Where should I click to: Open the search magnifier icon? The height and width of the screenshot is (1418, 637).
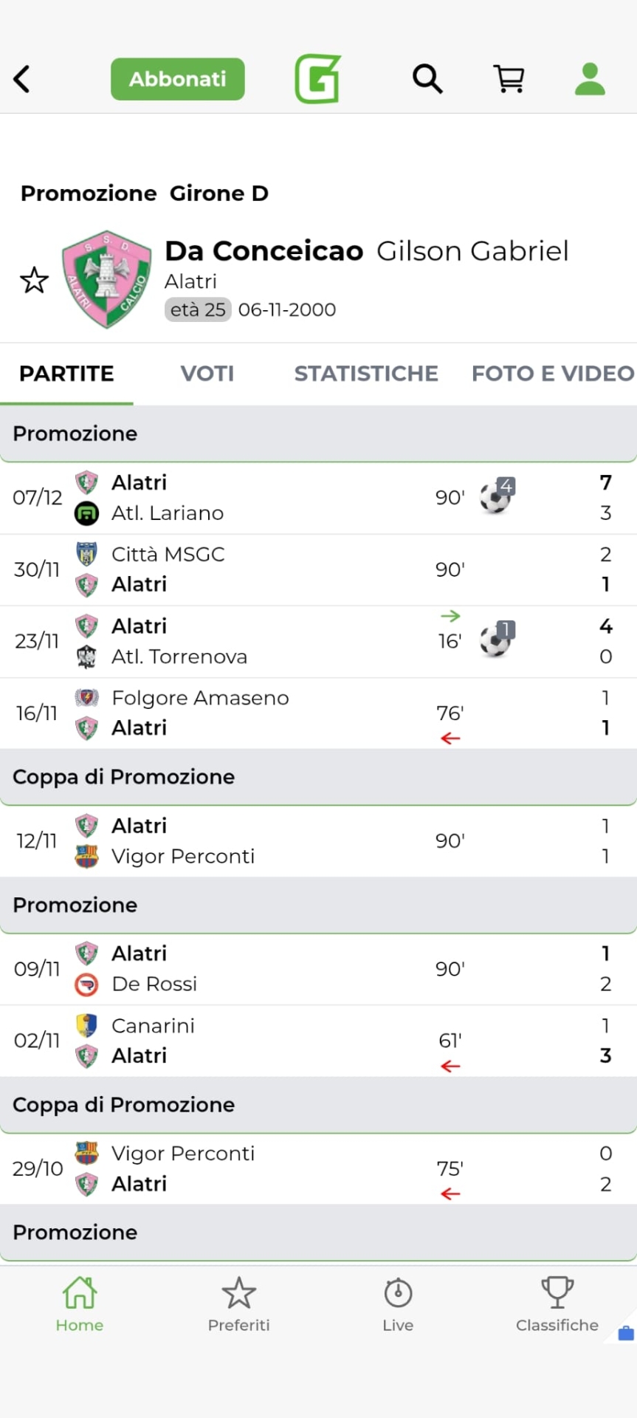pos(427,78)
